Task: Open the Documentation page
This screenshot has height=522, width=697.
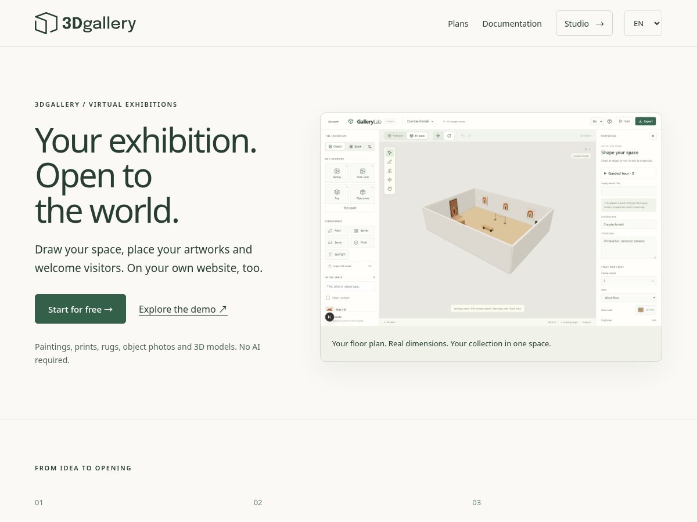Action: (x=512, y=24)
